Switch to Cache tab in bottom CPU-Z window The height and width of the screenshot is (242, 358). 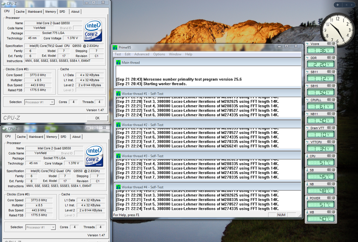pos(21,137)
